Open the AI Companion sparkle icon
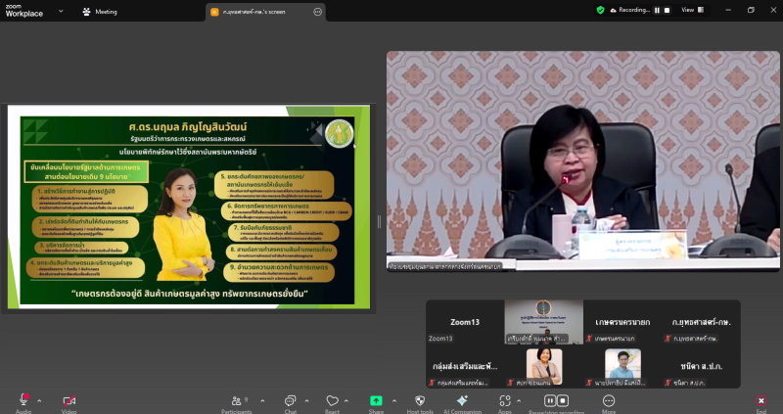 [462, 400]
